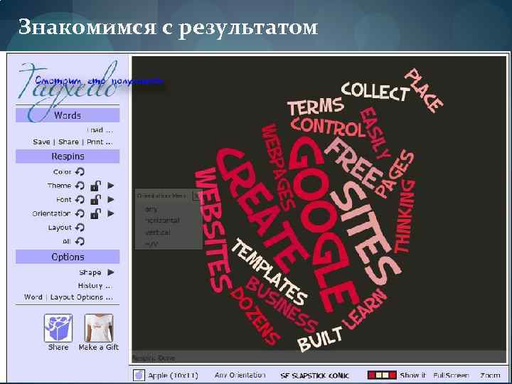
Task: Click the Share gift box icon
Action: click(x=58, y=328)
